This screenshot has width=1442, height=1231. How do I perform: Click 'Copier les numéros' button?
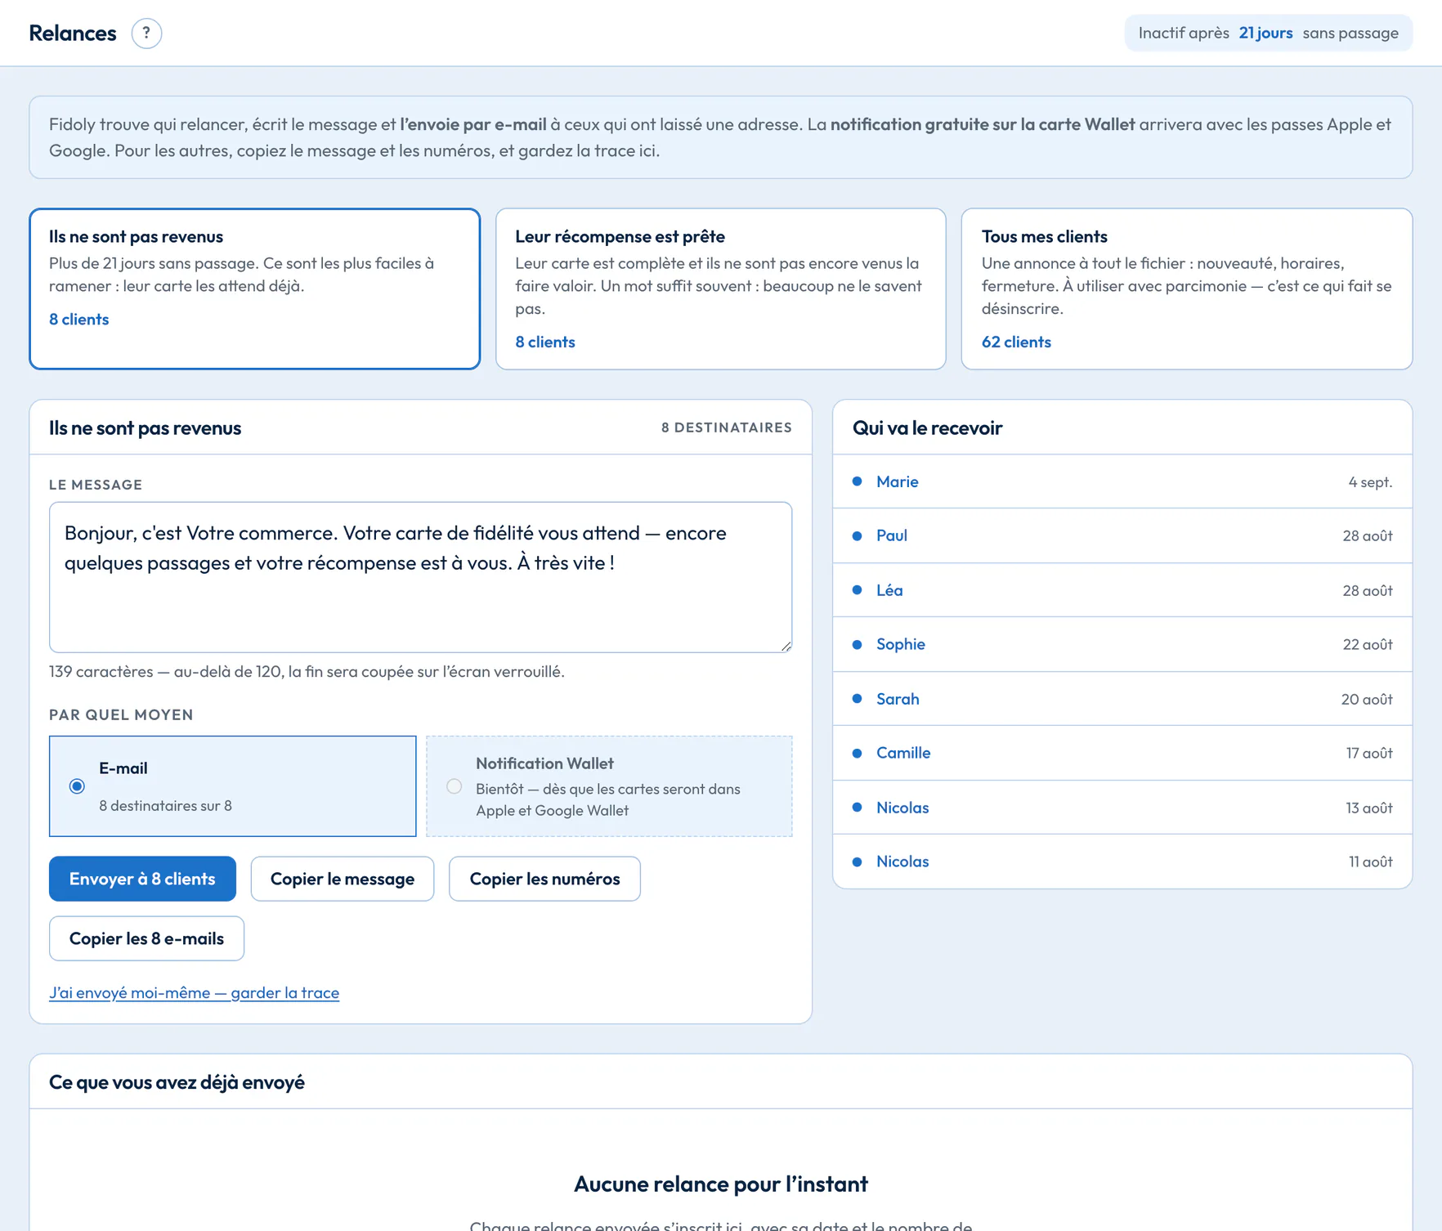[544, 879]
